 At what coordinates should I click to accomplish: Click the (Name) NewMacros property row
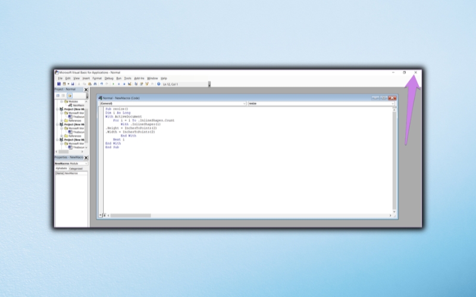click(71, 173)
